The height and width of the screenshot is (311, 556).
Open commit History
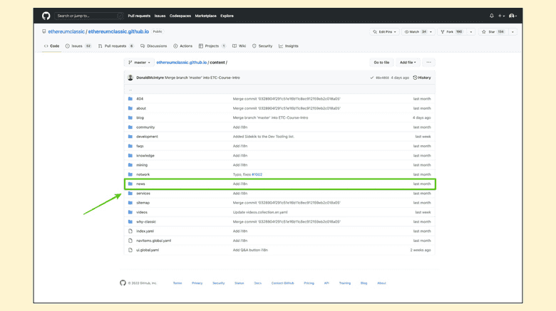click(422, 78)
